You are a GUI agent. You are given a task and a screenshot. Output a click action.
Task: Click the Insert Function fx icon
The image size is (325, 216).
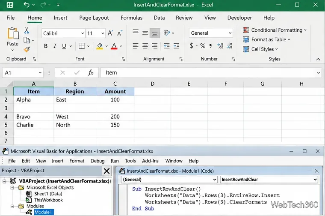coord(91,73)
